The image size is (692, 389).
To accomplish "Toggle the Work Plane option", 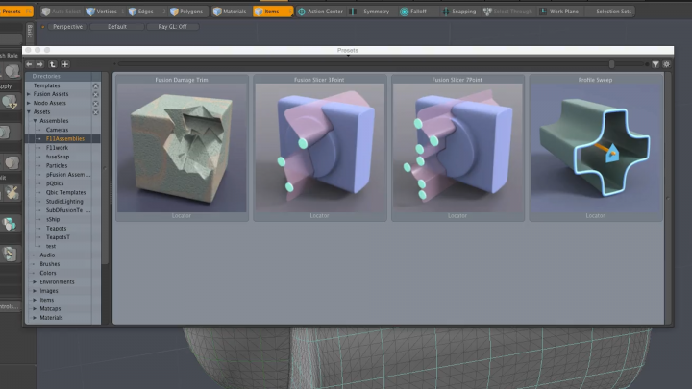I will coord(568,11).
